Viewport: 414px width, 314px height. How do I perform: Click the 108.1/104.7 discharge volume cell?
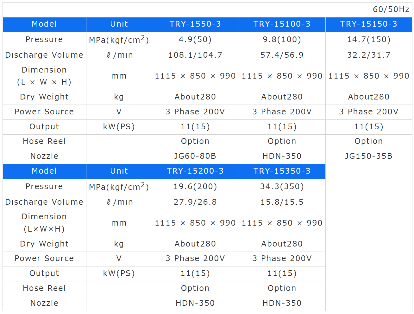click(x=195, y=55)
